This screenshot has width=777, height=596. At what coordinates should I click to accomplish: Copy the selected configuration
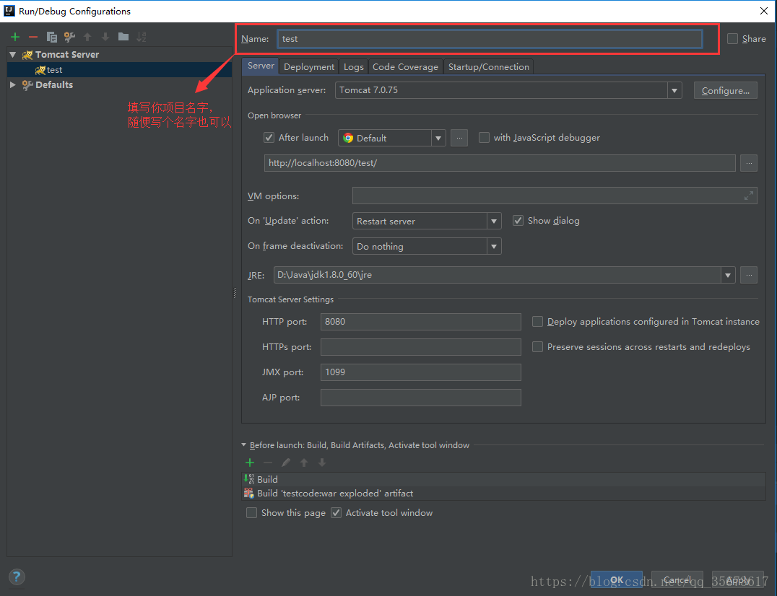51,37
